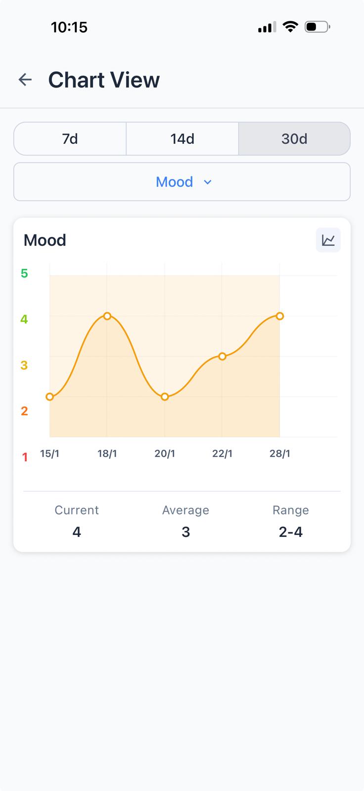Screen dimensions: 364x791
Task: Tap the data point on 20/1
Action: [x=165, y=396]
